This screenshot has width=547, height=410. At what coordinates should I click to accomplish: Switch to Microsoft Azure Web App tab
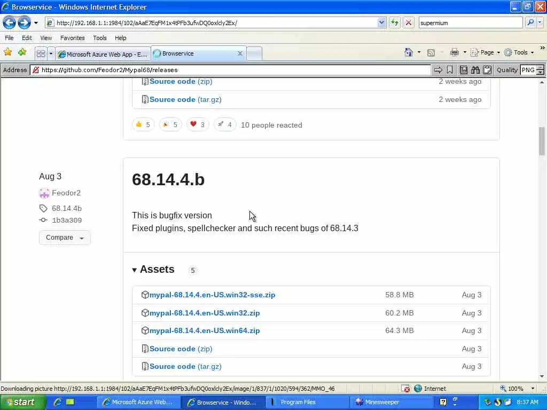(103, 54)
